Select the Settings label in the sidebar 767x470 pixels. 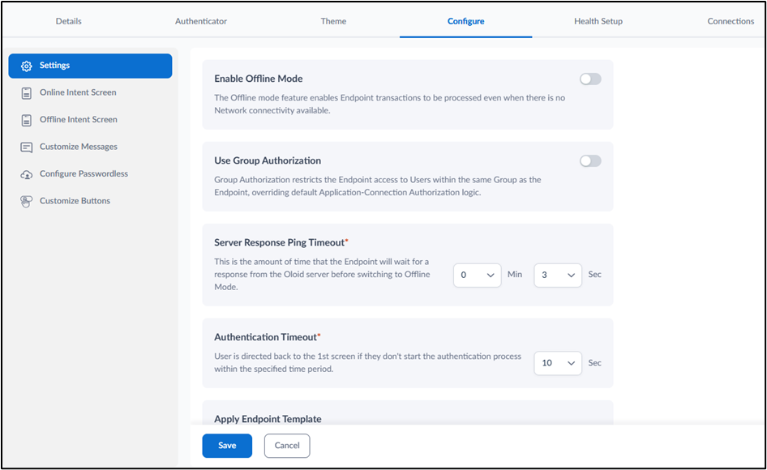click(55, 66)
